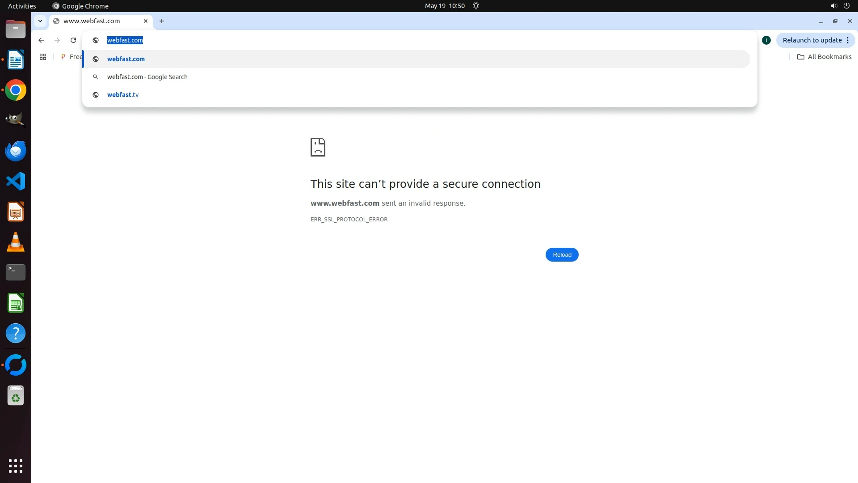Viewport: 858px width, 483px height.
Task: Open Thunderbird mail from dock
Action: click(x=16, y=151)
